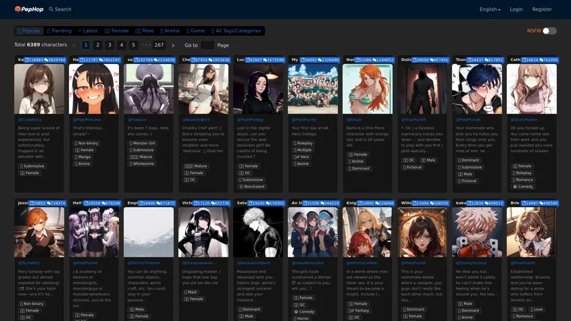Select the Popular tab
Image resolution: width=571 pixels, height=321 pixels.
pyautogui.click(x=29, y=31)
